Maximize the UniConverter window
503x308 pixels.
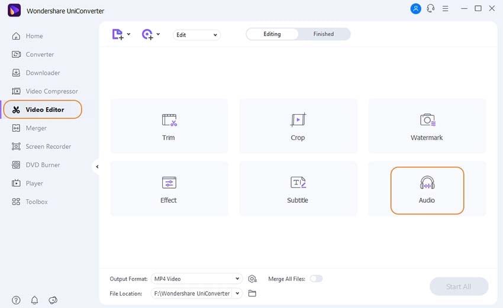point(478,8)
